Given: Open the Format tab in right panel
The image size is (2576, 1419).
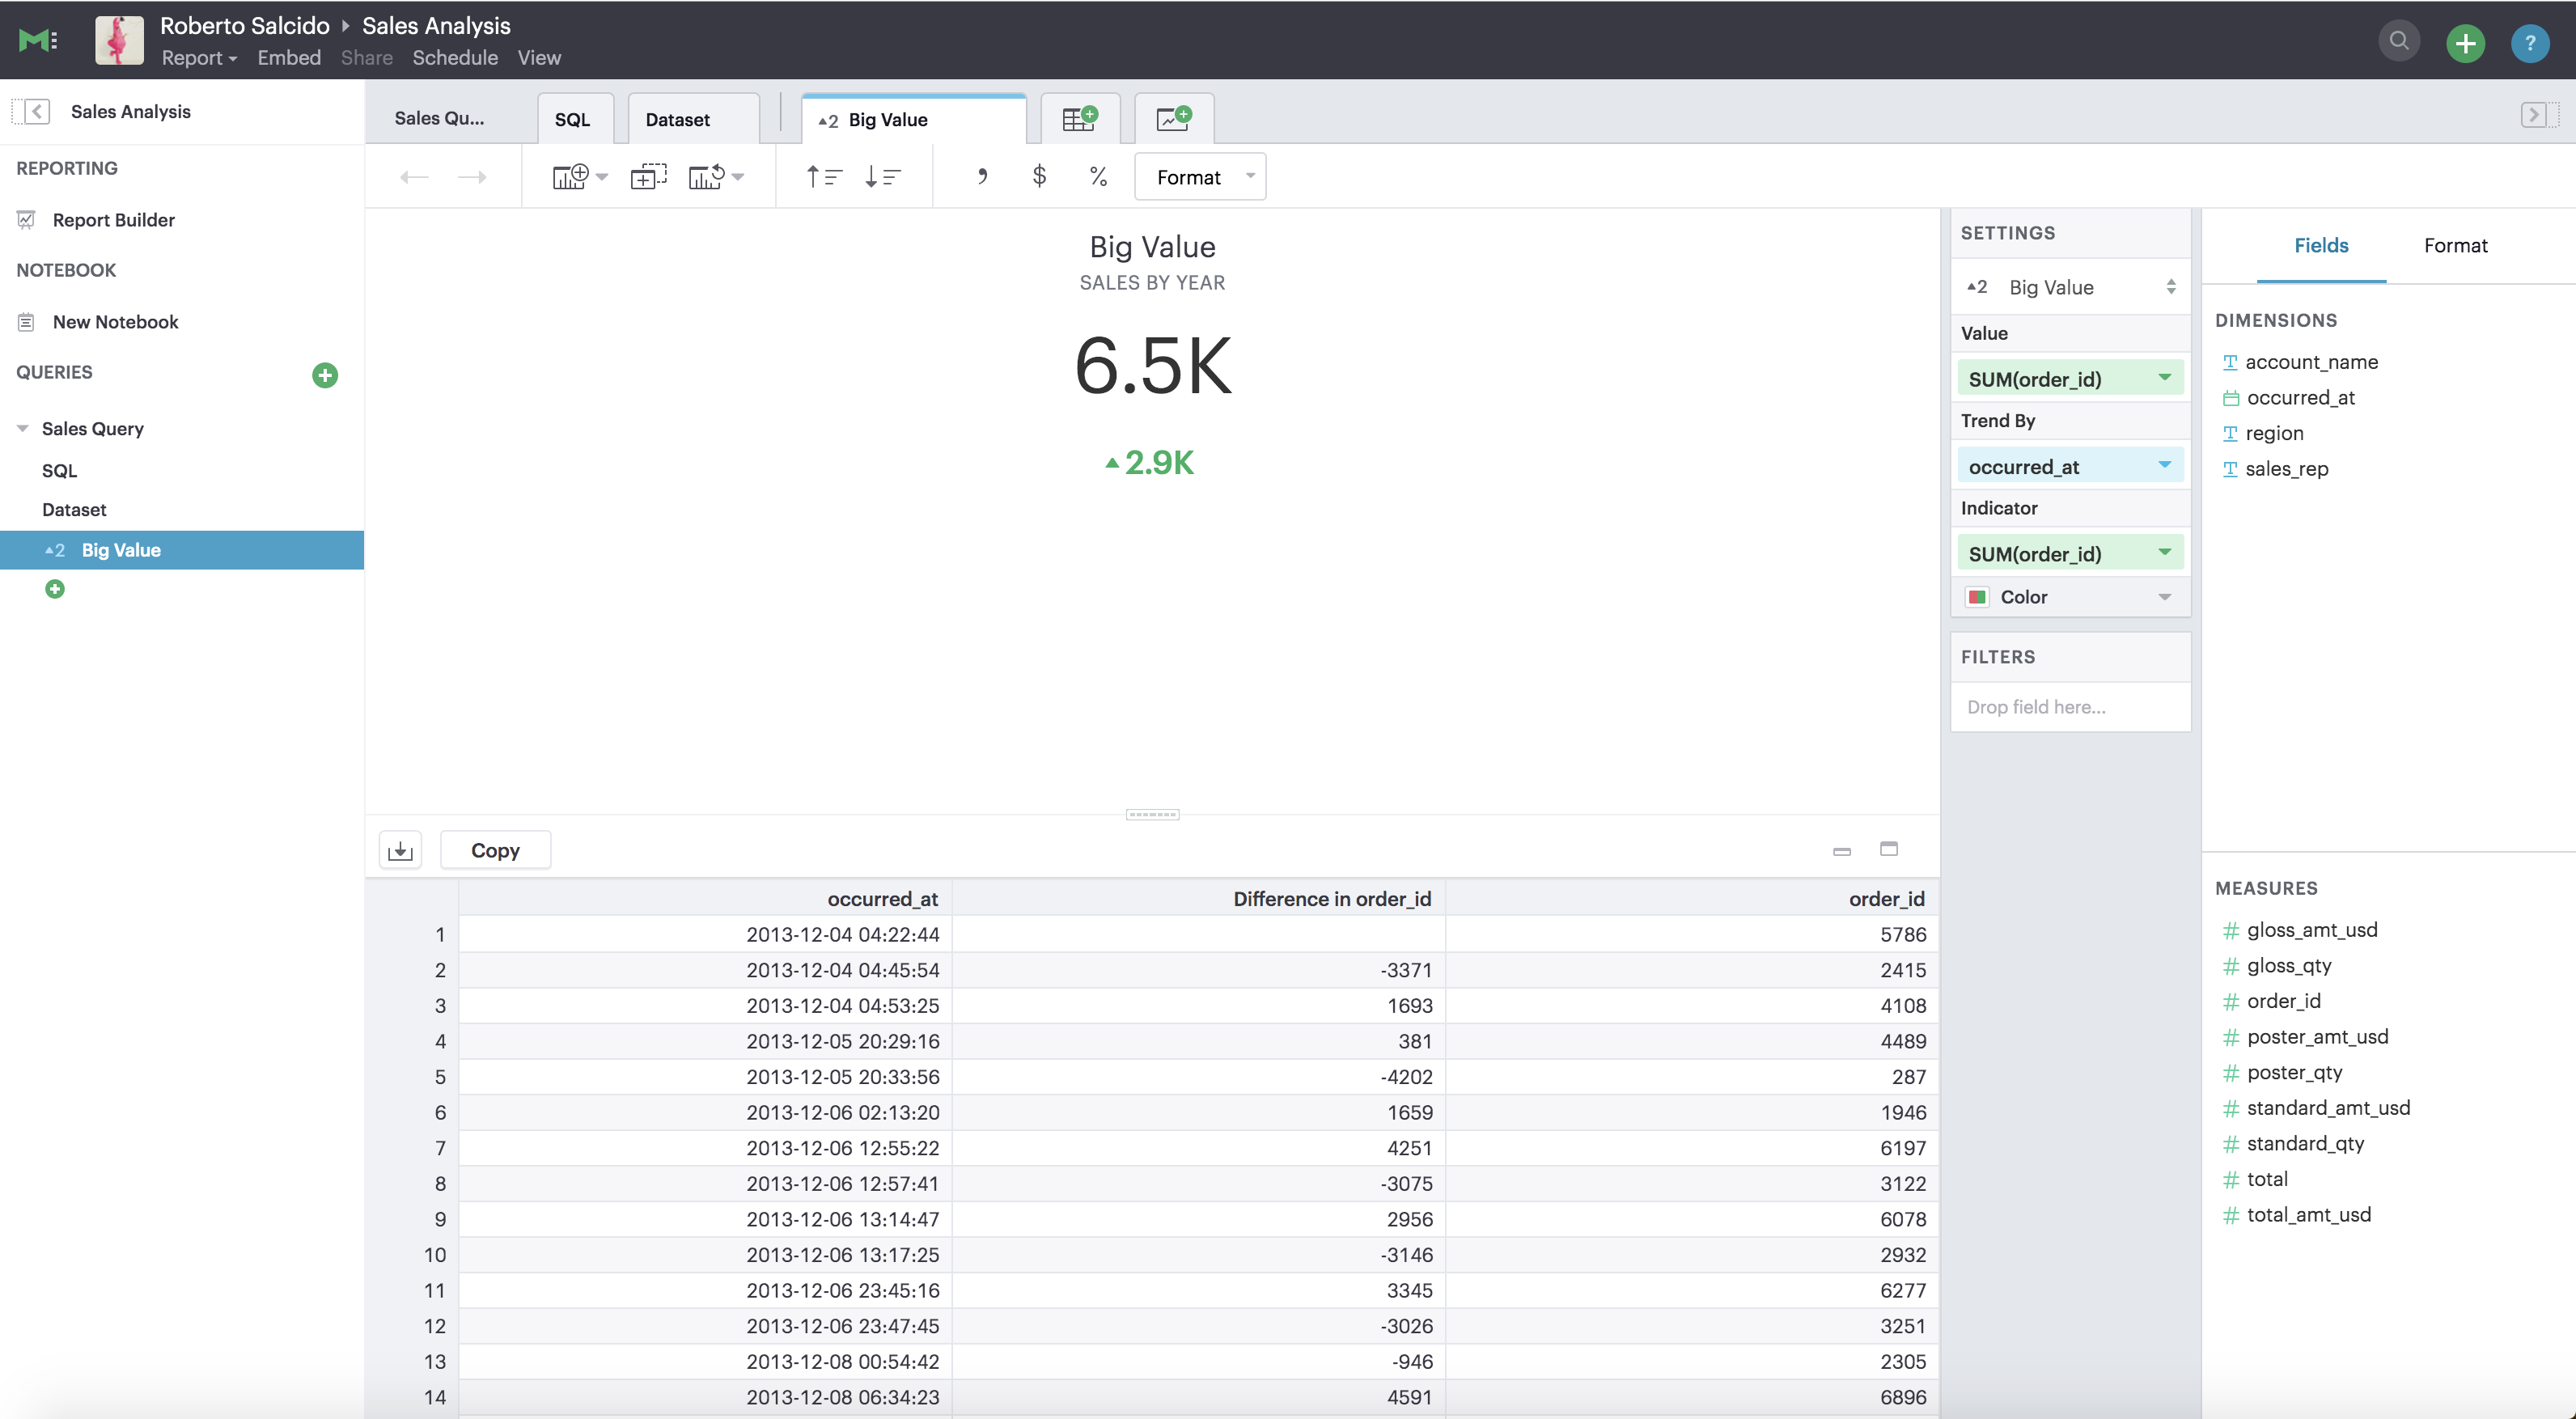Looking at the screenshot, I should coord(2455,245).
